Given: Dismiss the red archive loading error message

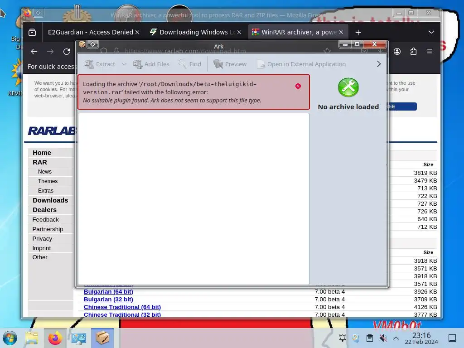Looking at the screenshot, I should 298,86.
